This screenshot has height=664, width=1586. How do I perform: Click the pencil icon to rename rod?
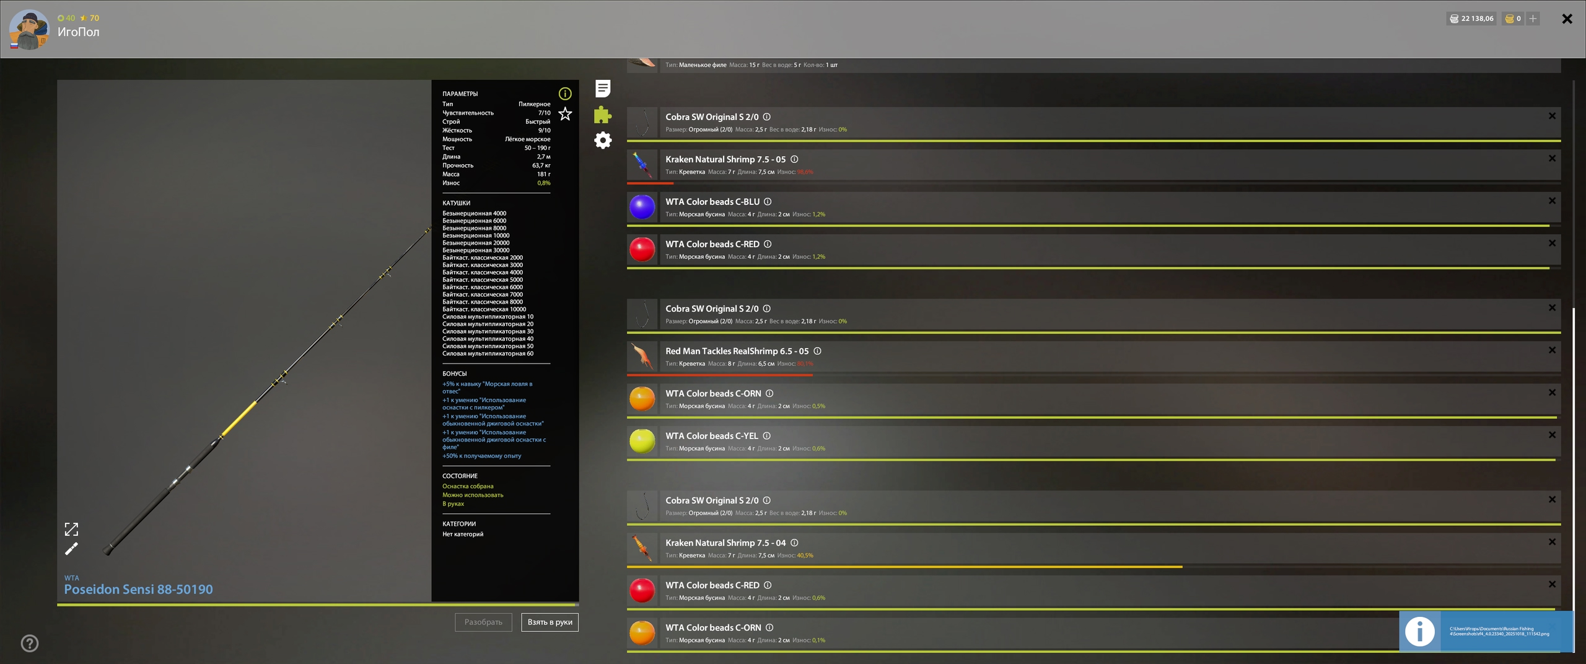click(71, 549)
